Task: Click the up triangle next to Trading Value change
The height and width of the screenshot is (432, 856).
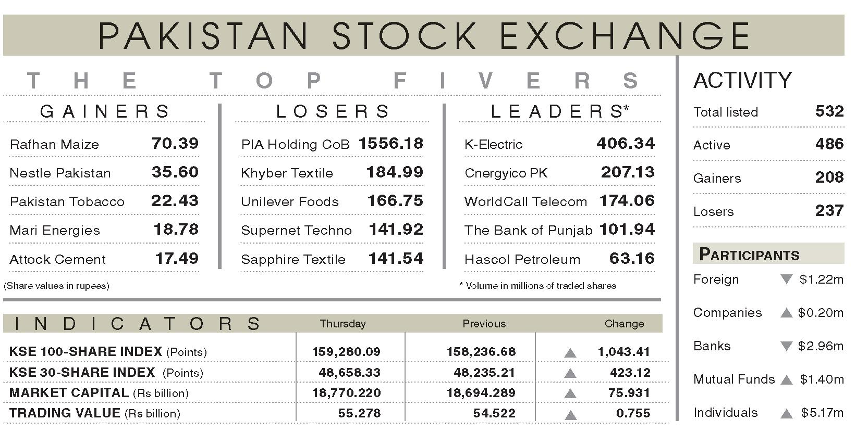Action: click(570, 415)
